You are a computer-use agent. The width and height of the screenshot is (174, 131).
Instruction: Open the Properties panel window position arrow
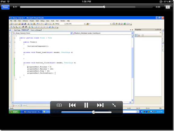click(156, 30)
